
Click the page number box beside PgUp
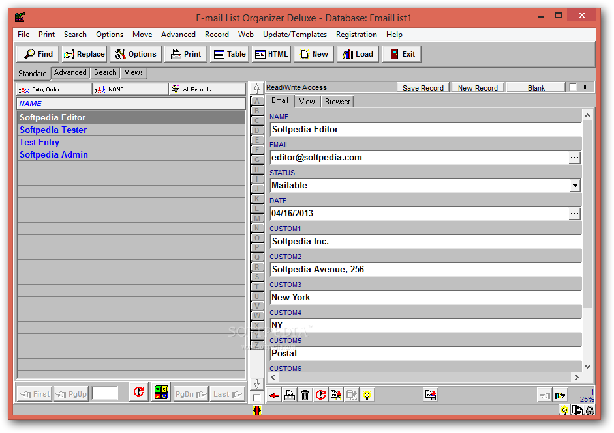[x=104, y=393]
